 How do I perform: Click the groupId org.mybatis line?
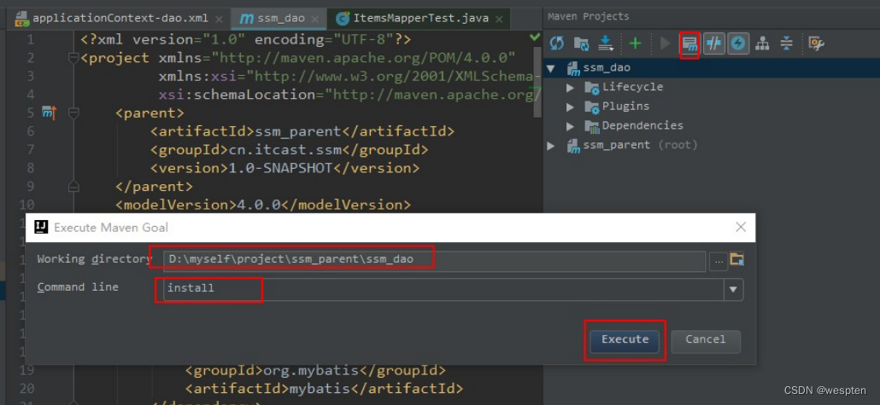[x=315, y=371]
